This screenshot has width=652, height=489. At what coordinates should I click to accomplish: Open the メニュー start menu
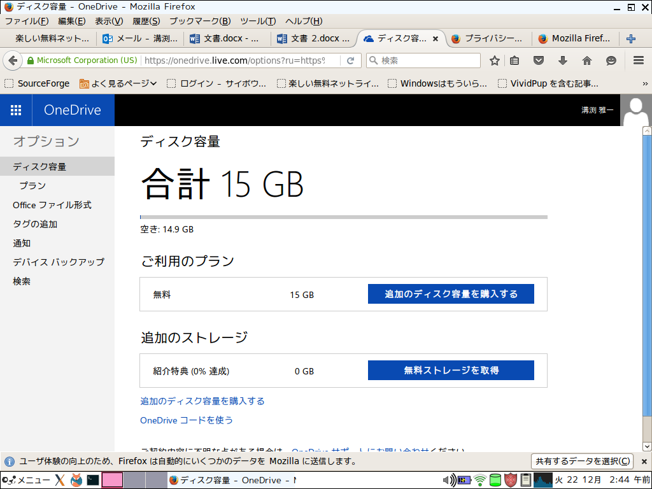pyautogui.click(x=25, y=480)
